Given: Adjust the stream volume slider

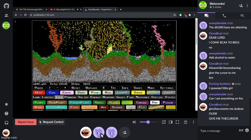Looking at the screenshot, I should [148, 122].
